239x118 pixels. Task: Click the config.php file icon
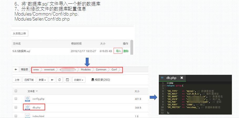(27, 99)
